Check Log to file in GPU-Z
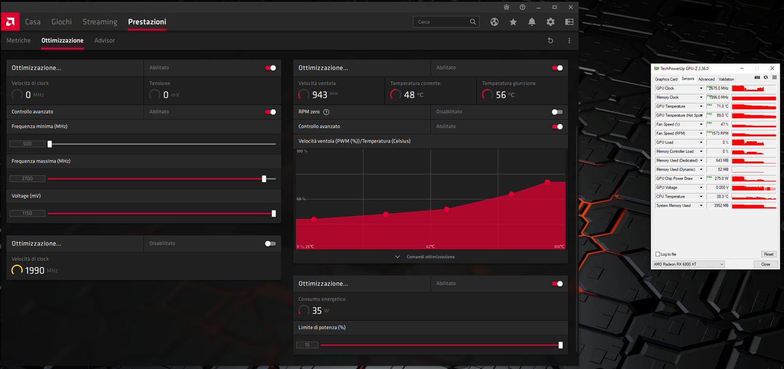This screenshot has width=784, height=369. (658, 254)
